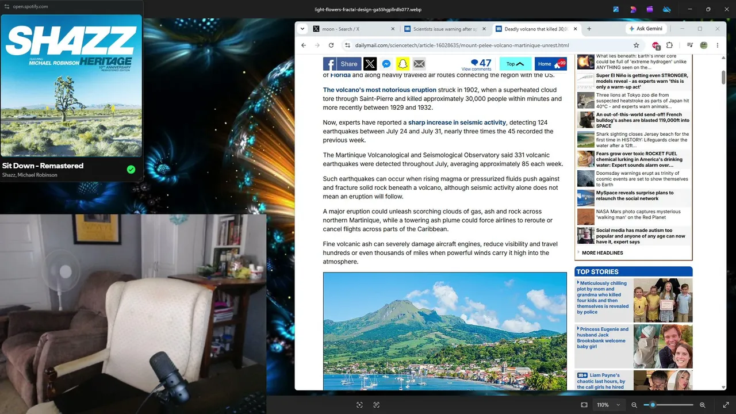Click Ask Gemini button
Screen dimensions: 736x414
(646, 29)
